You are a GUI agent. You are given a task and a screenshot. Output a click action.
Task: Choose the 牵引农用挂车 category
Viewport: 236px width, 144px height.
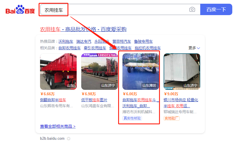95,48
